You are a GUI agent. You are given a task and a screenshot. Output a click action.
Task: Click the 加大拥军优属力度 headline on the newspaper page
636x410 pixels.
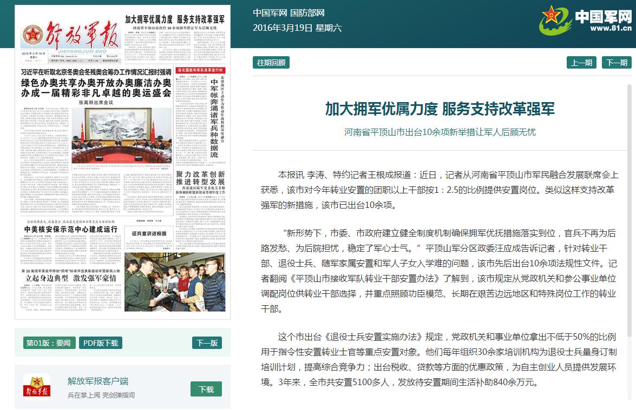click(175, 19)
